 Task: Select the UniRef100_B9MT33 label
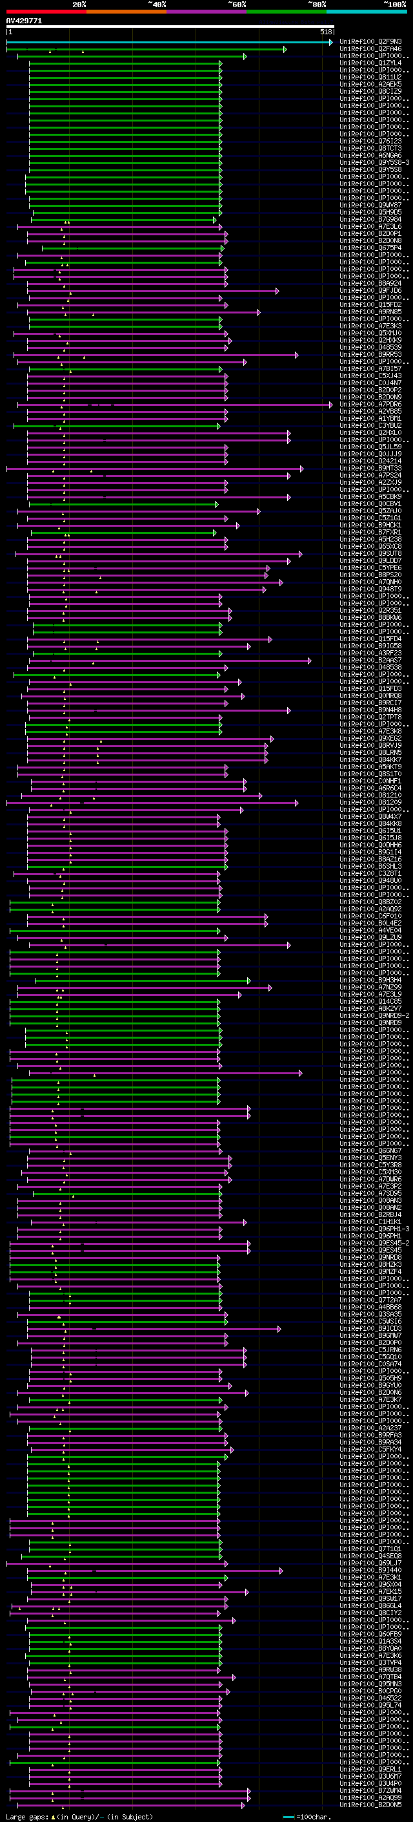(x=370, y=468)
